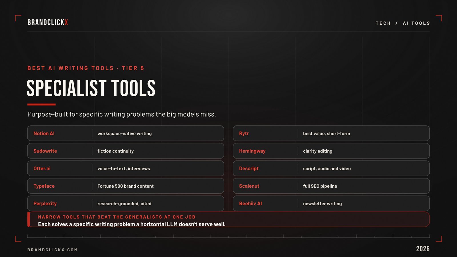This screenshot has width=457, height=257.
Task: Select the "Fortune 500 brand content" description
Action: tap(125, 186)
